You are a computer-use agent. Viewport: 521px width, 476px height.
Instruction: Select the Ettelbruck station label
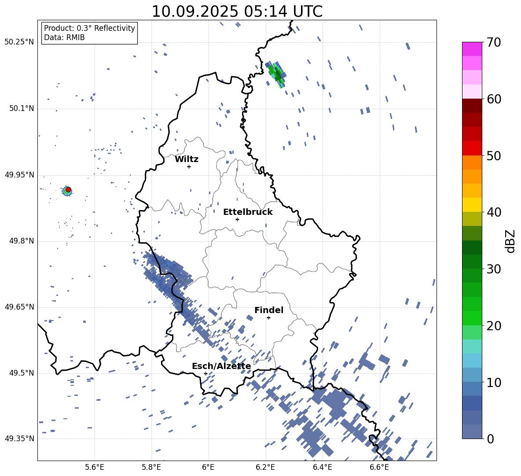pyautogui.click(x=248, y=212)
